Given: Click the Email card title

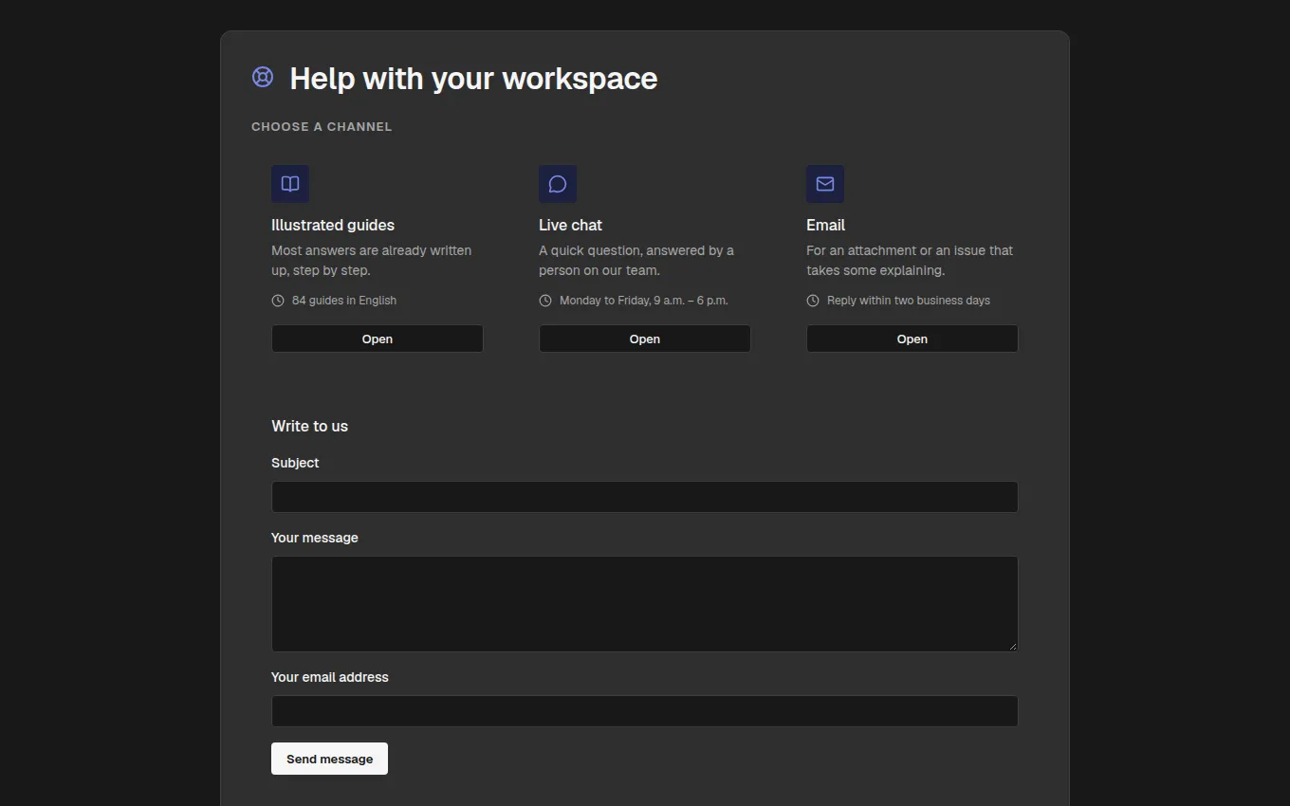Looking at the screenshot, I should point(825,225).
